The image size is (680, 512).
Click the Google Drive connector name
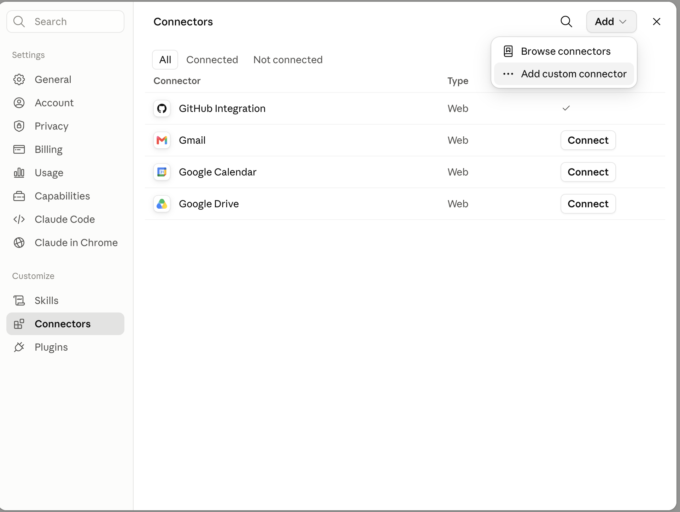click(209, 204)
